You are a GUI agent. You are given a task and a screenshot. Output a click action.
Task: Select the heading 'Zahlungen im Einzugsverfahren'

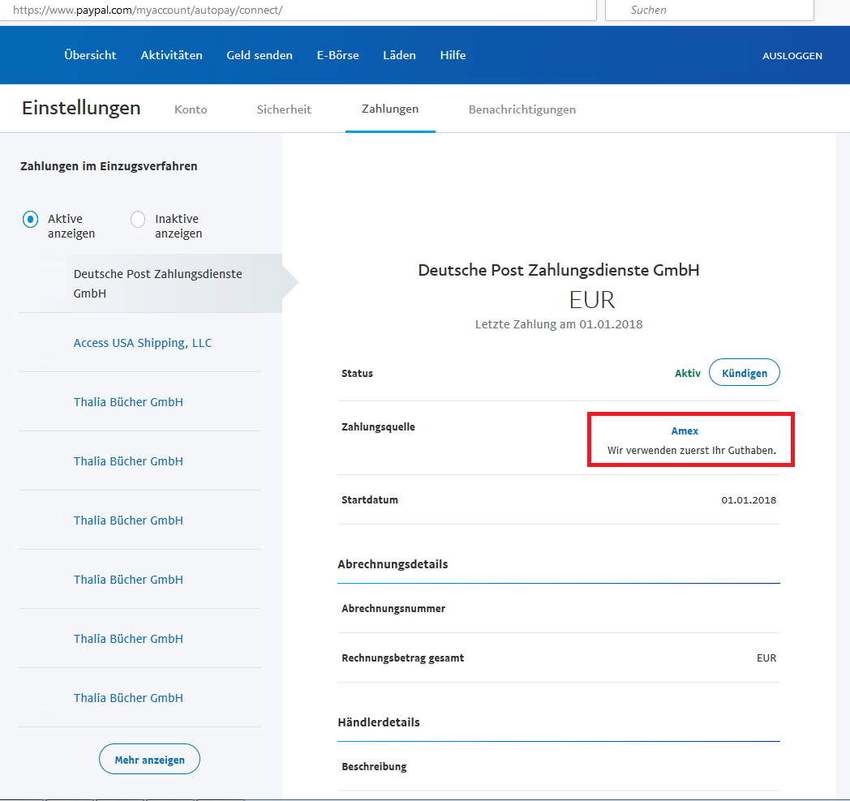pos(109,166)
